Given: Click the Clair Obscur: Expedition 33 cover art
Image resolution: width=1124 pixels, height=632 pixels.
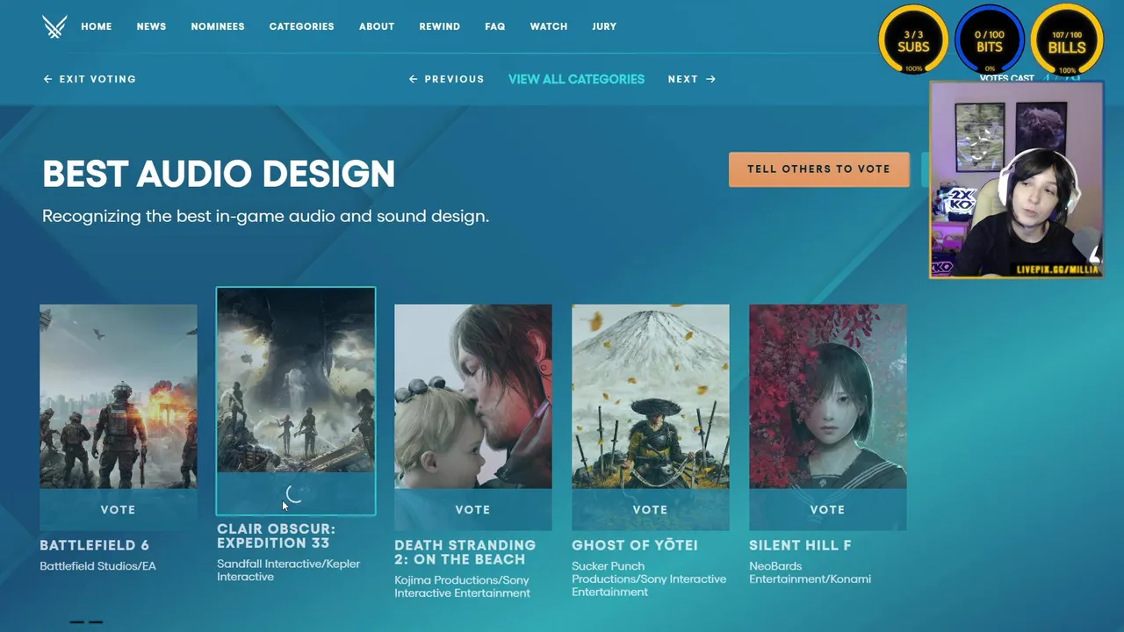Looking at the screenshot, I should pos(296,380).
